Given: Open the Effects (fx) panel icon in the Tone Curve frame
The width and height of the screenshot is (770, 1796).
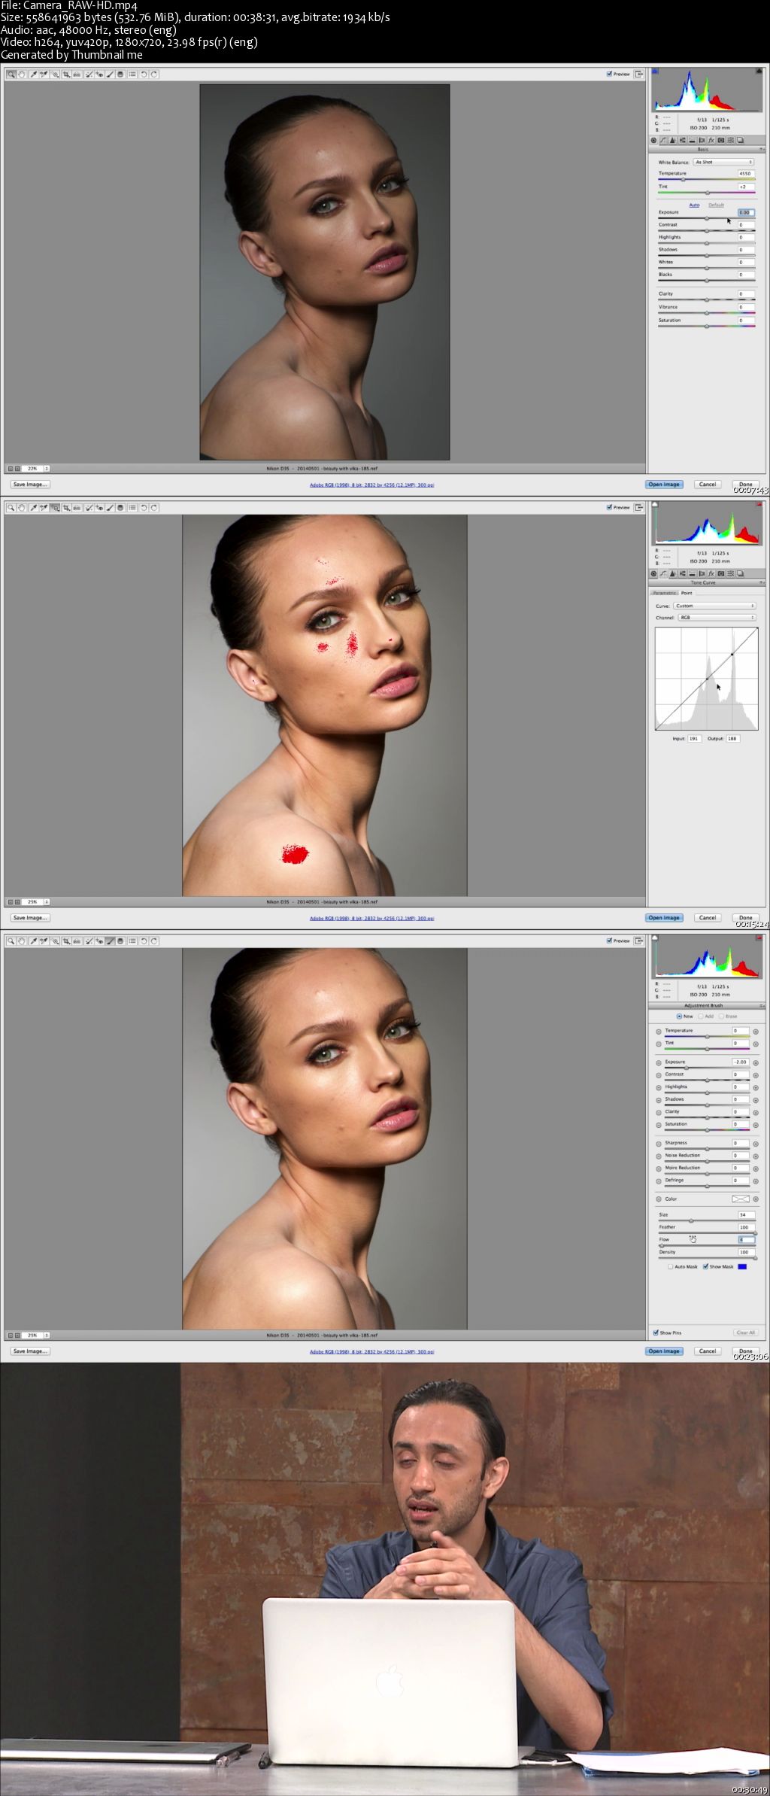Looking at the screenshot, I should click(x=711, y=573).
